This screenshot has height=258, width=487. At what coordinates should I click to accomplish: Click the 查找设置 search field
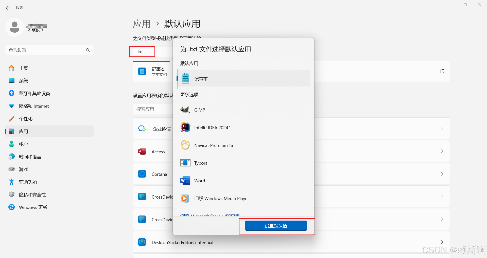coord(49,50)
